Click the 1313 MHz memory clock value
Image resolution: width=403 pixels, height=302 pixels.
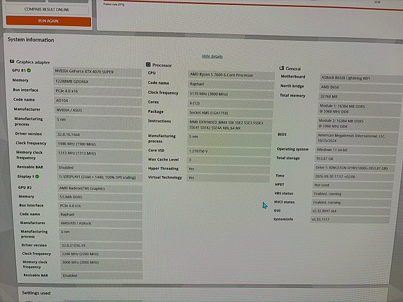coord(100,156)
